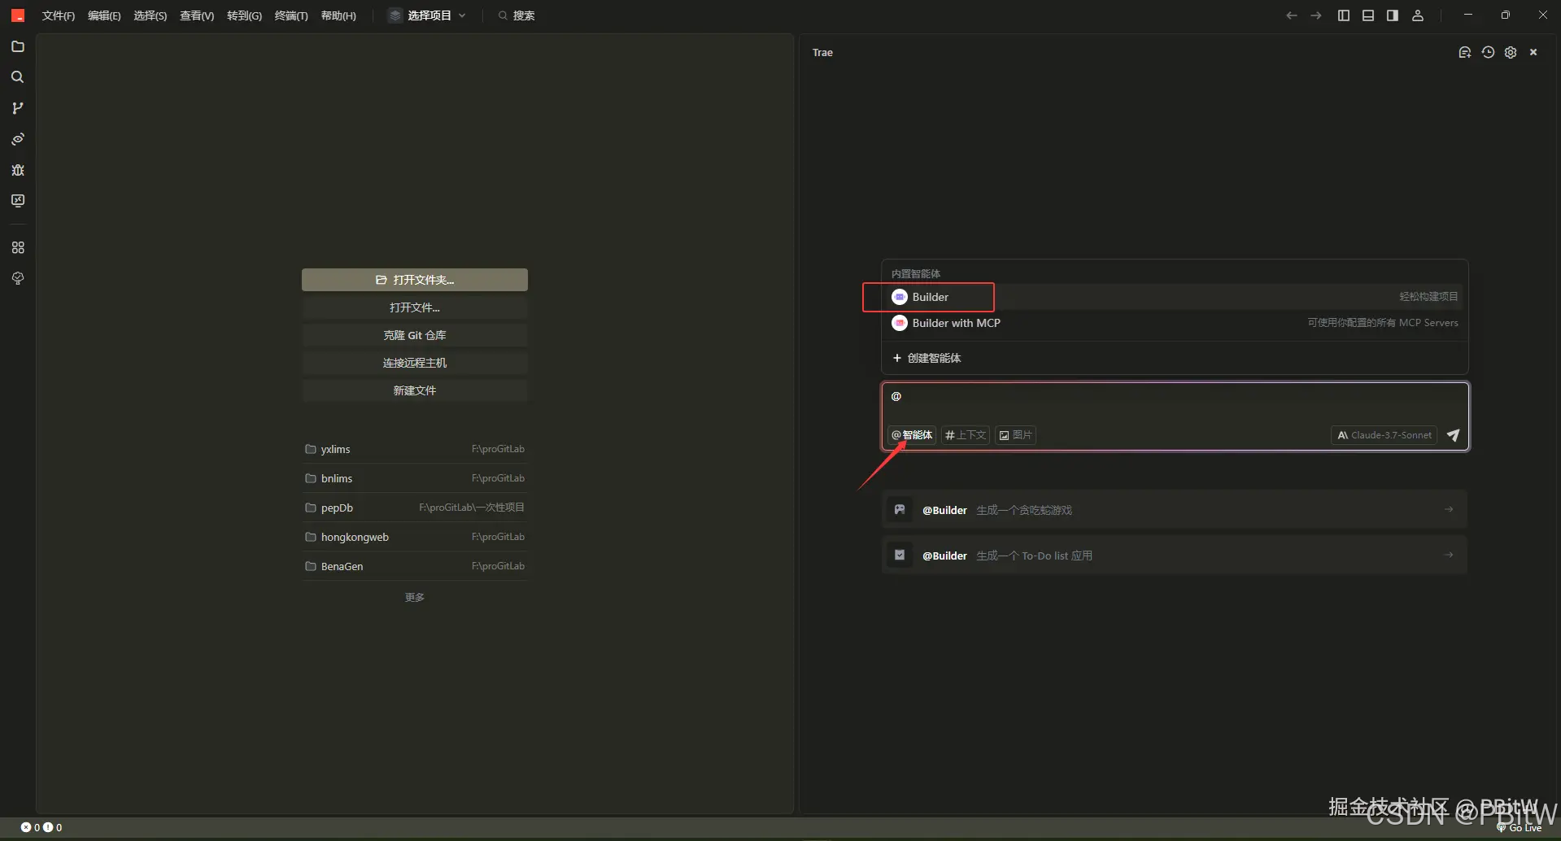Click 创建智能体 to create an agent
Viewport: 1561px width, 841px height.
click(x=927, y=358)
